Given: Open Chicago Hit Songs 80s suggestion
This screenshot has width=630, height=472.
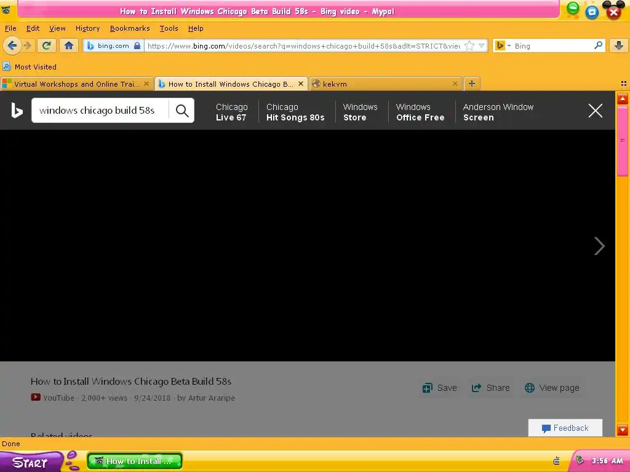Looking at the screenshot, I should 295,112.
